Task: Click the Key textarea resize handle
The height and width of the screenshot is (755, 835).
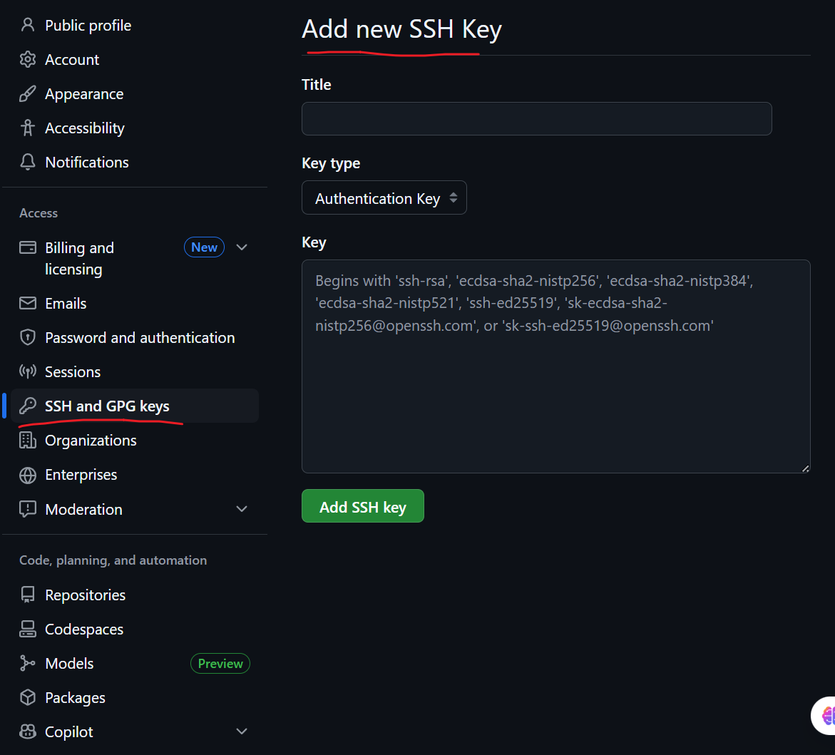Action: point(806,468)
